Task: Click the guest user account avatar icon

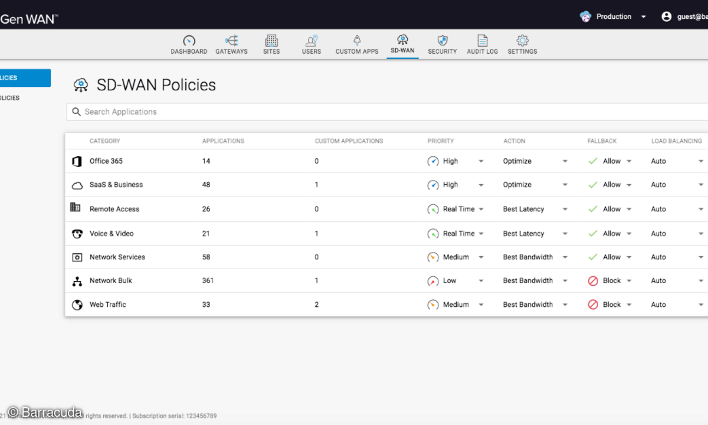Action: tap(667, 17)
